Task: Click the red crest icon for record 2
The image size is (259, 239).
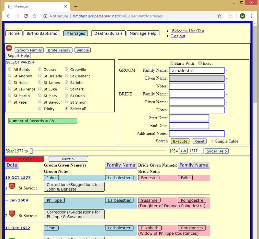Action: click(12, 214)
